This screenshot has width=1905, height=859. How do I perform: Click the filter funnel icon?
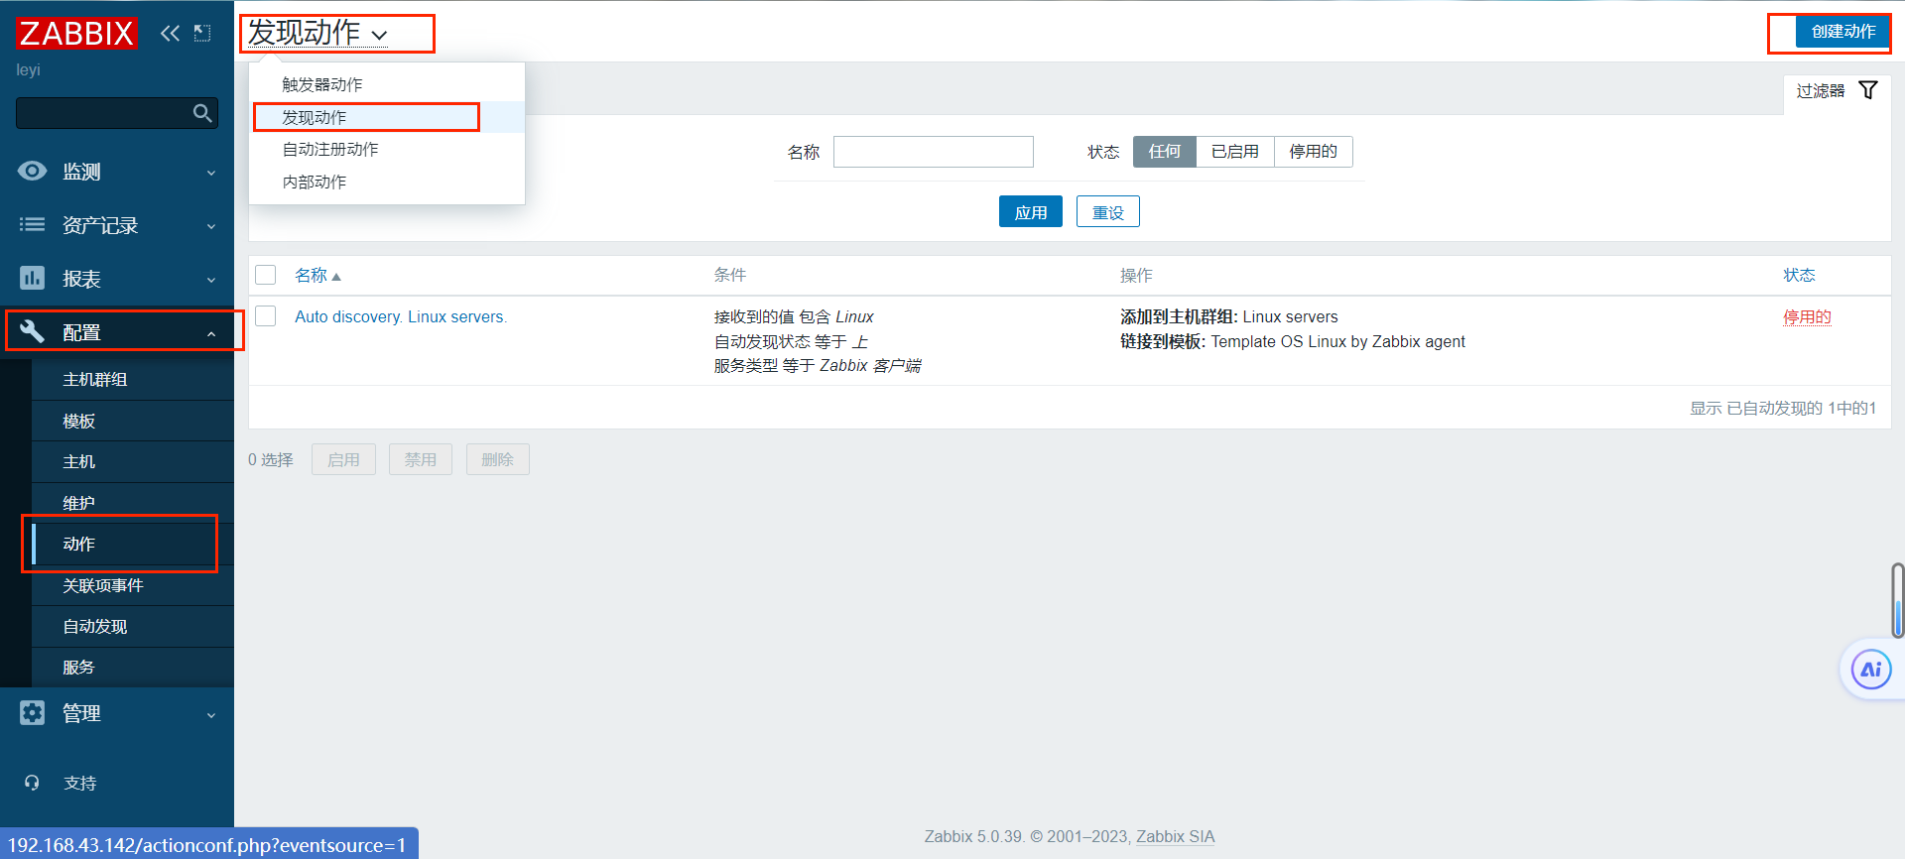click(x=1868, y=90)
